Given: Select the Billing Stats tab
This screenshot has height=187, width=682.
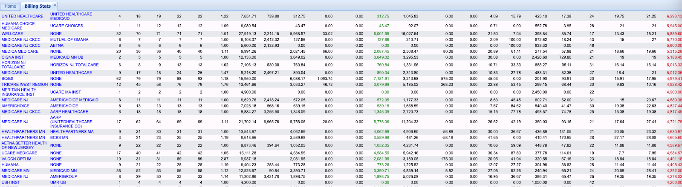Looking at the screenshot, I should (x=37, y=6).
